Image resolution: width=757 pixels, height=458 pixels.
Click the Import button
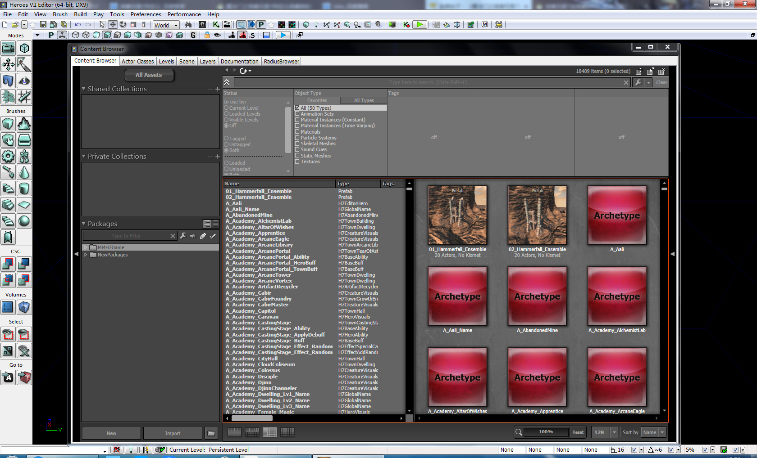click(173, 433)
